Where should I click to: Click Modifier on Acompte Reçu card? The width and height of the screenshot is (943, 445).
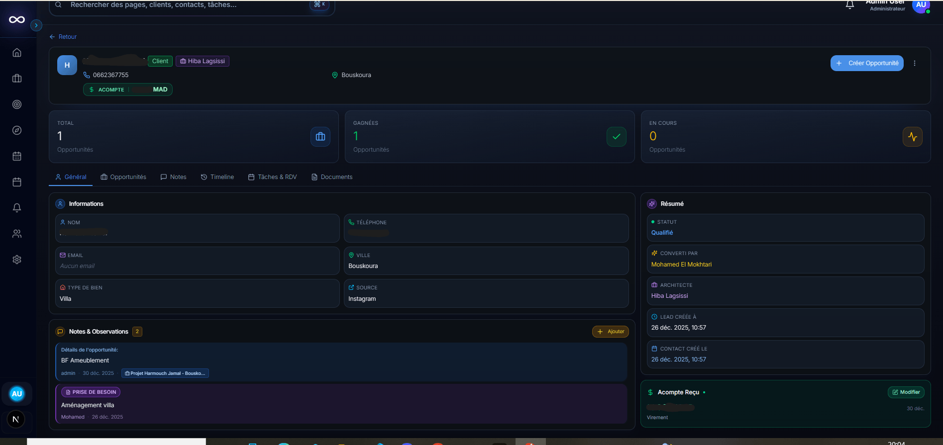(906, 392)
